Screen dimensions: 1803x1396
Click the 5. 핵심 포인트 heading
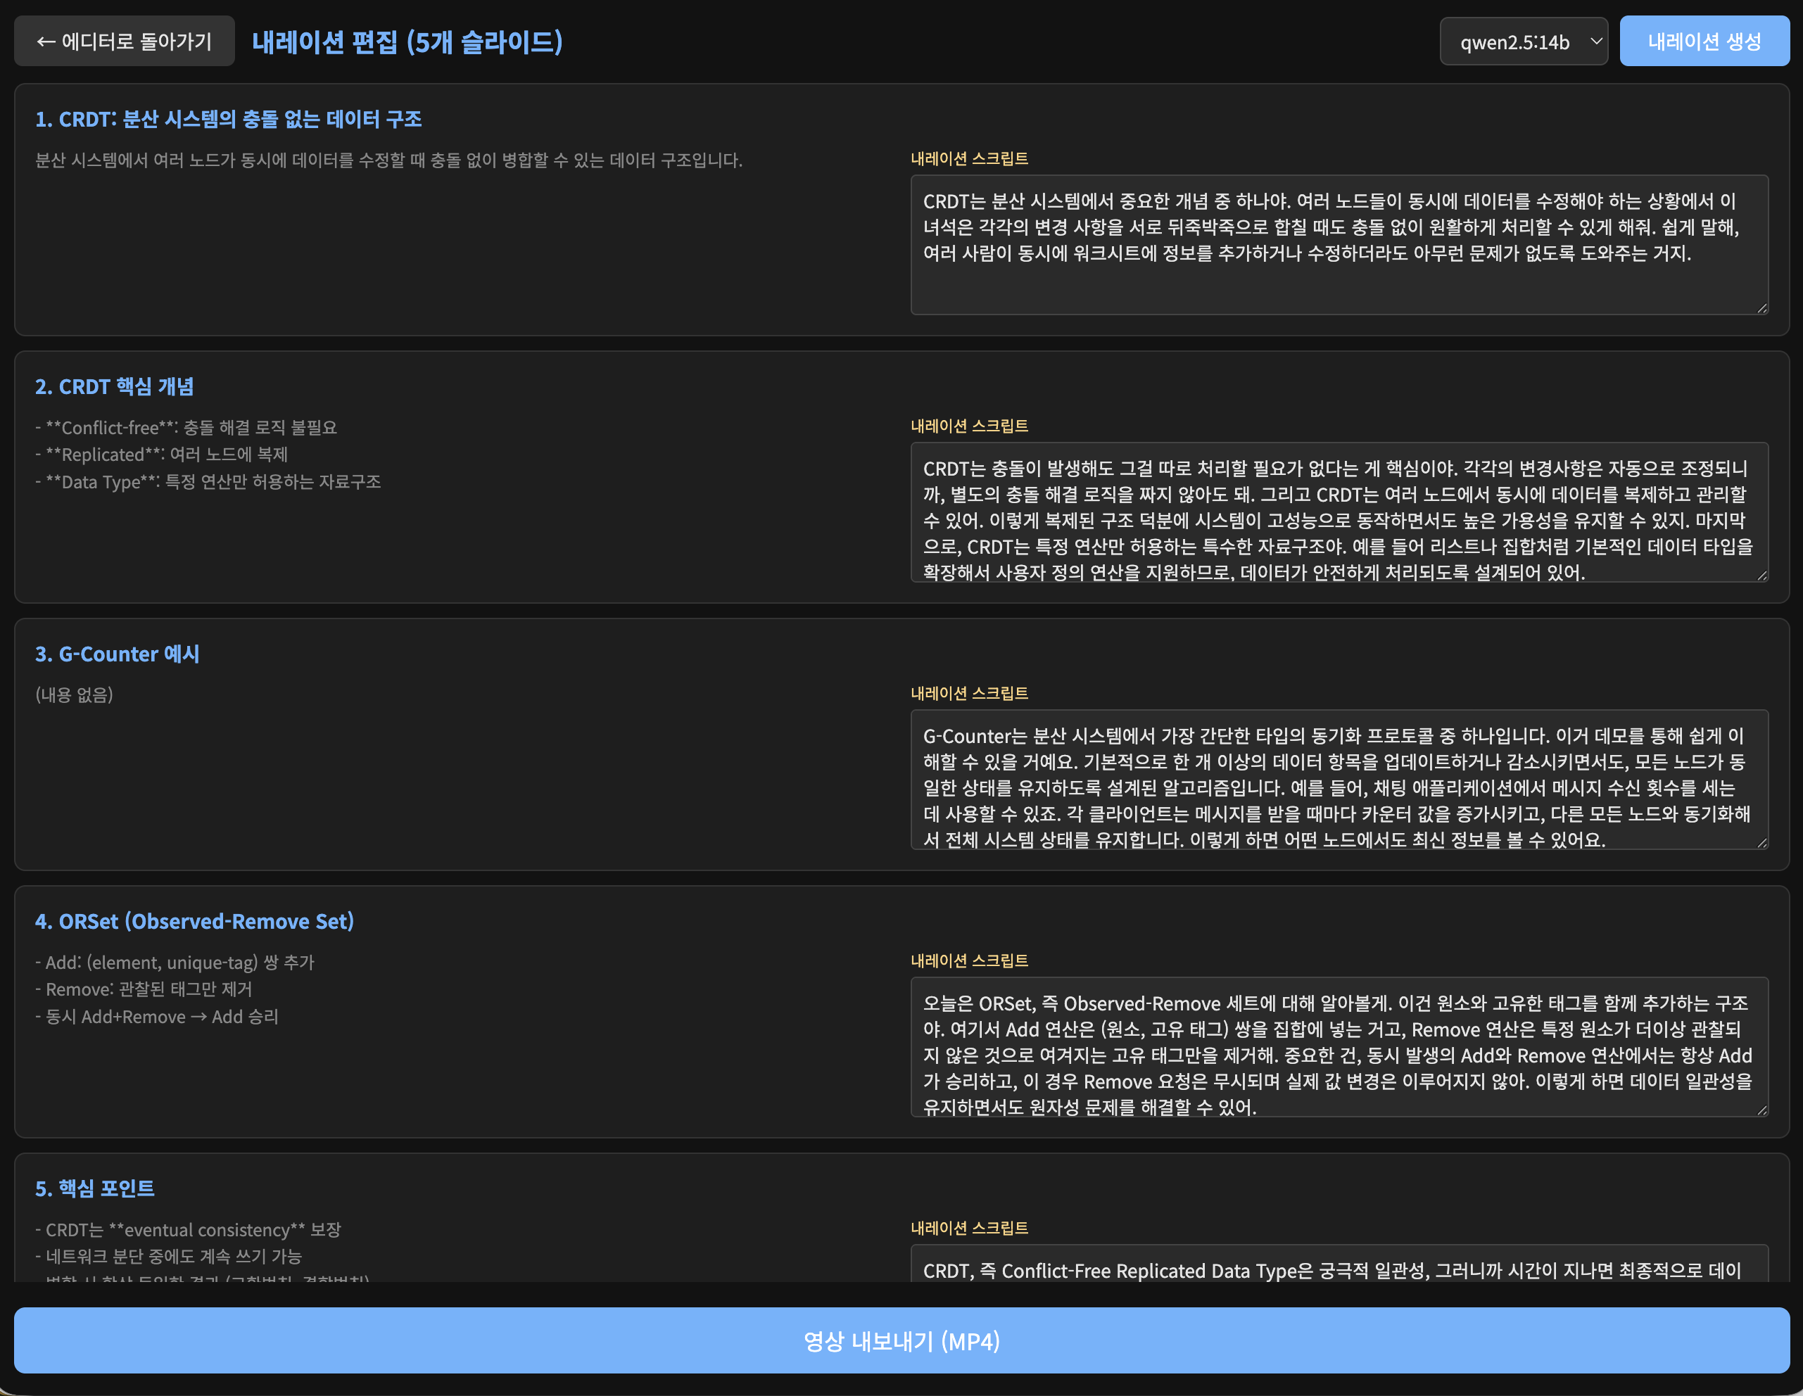[x=94, y=1189]
